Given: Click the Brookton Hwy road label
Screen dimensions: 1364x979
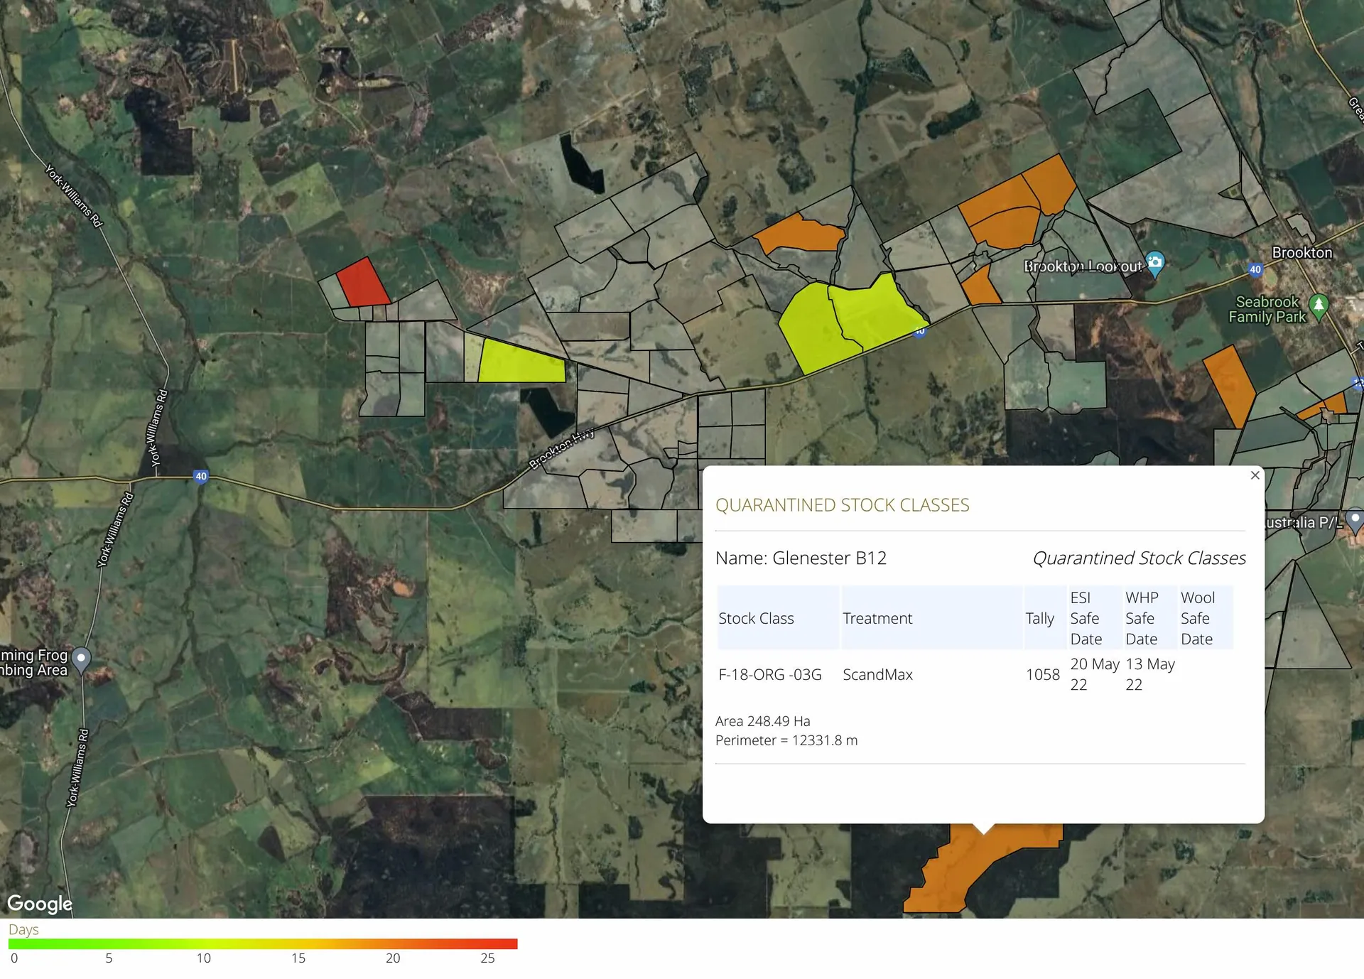Looking at the screenshot, I should click(x=562, y=448).
